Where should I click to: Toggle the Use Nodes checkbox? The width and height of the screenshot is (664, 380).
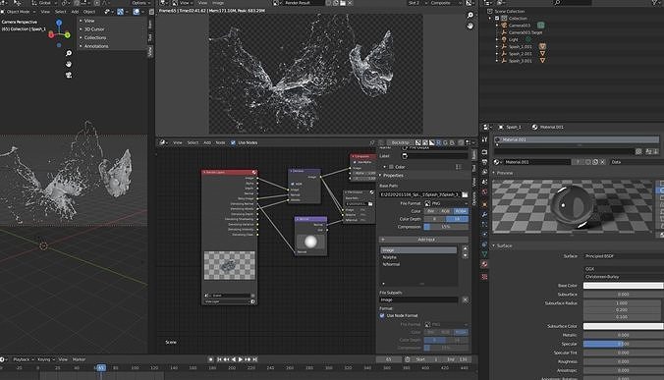(233, 142)
